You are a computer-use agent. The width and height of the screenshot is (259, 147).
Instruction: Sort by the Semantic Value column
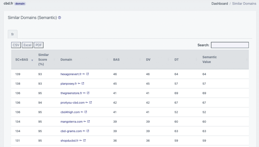[209, 60]
